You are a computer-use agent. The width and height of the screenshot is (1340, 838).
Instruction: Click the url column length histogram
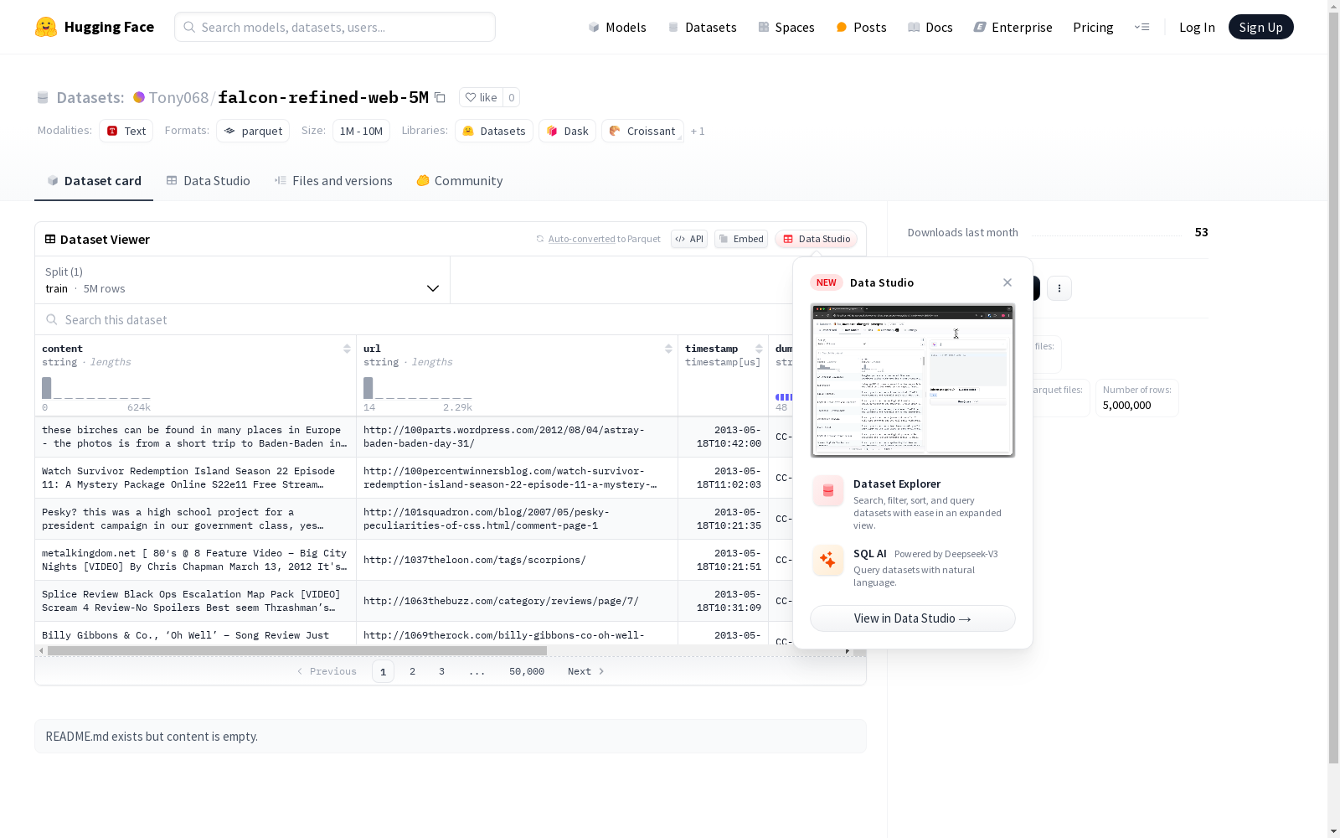click(x=418, y=388)
